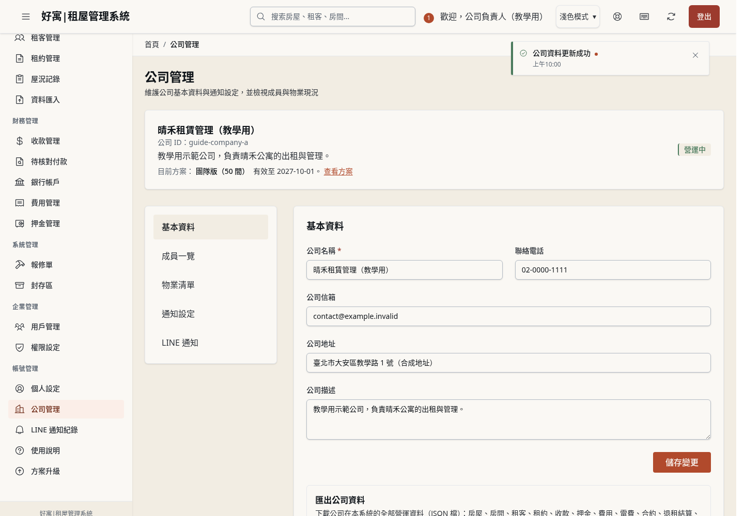Select the 基本資料 tab
This screenshot has width=744, height=516.
point(211,227)
